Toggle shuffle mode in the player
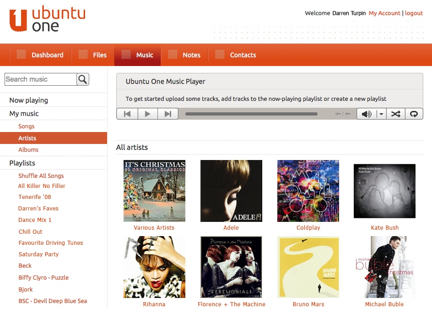This screenshot has width=432, height=309. (x=396, y=114)
